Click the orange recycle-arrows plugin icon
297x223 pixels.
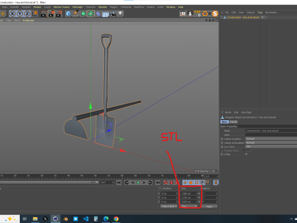pos(205,14)
